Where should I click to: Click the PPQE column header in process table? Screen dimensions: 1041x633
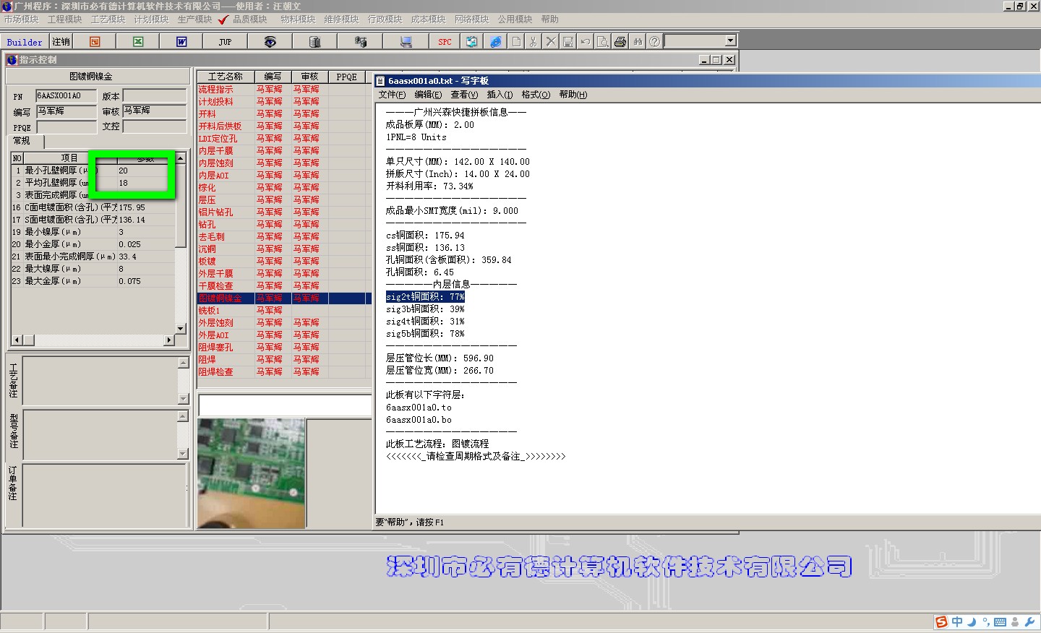pyautogui.click(x=347, y=77)
